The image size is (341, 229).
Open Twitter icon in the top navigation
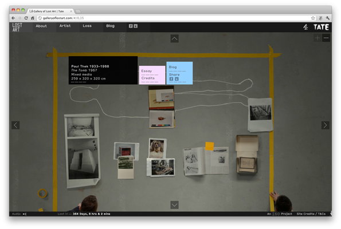(135, 26)
